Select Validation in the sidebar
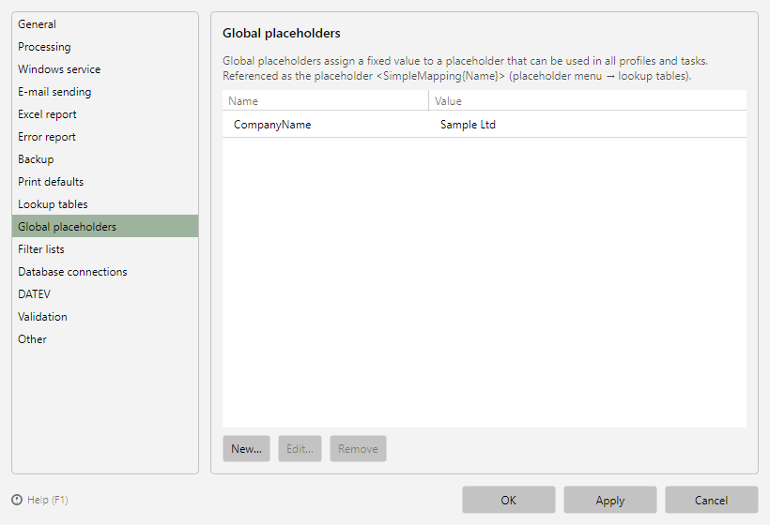This screenshot has width=770, height=525. tap(105, 317)
